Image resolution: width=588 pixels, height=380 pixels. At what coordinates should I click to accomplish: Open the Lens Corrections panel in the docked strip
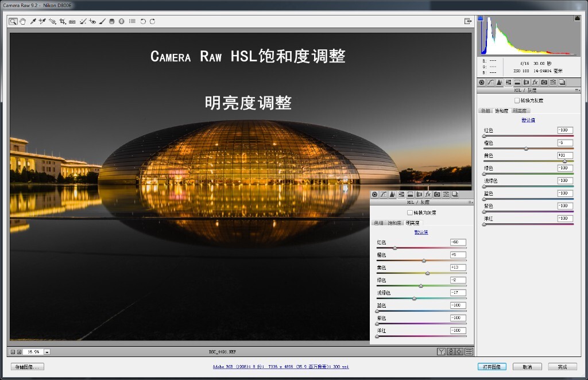(x=527, y=83)
